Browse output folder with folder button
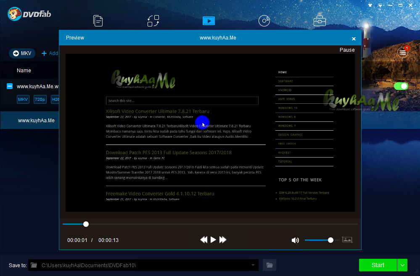 (x=269, y=265)
